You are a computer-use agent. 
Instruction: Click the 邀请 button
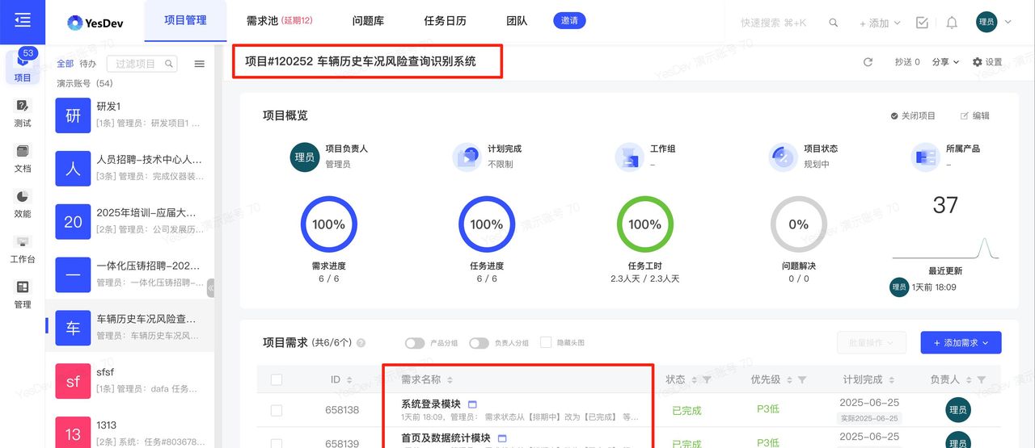(569, 21)
